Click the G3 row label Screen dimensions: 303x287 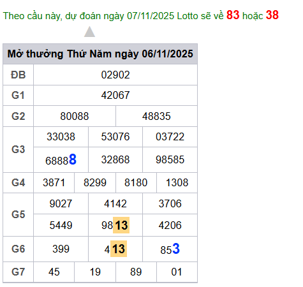point(18,149)
